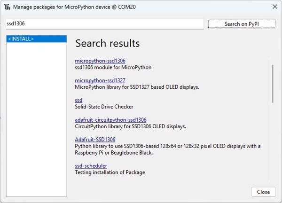Click 'CircuitPython library for SSD1306 OLED displays' text

tap(130, 126)
